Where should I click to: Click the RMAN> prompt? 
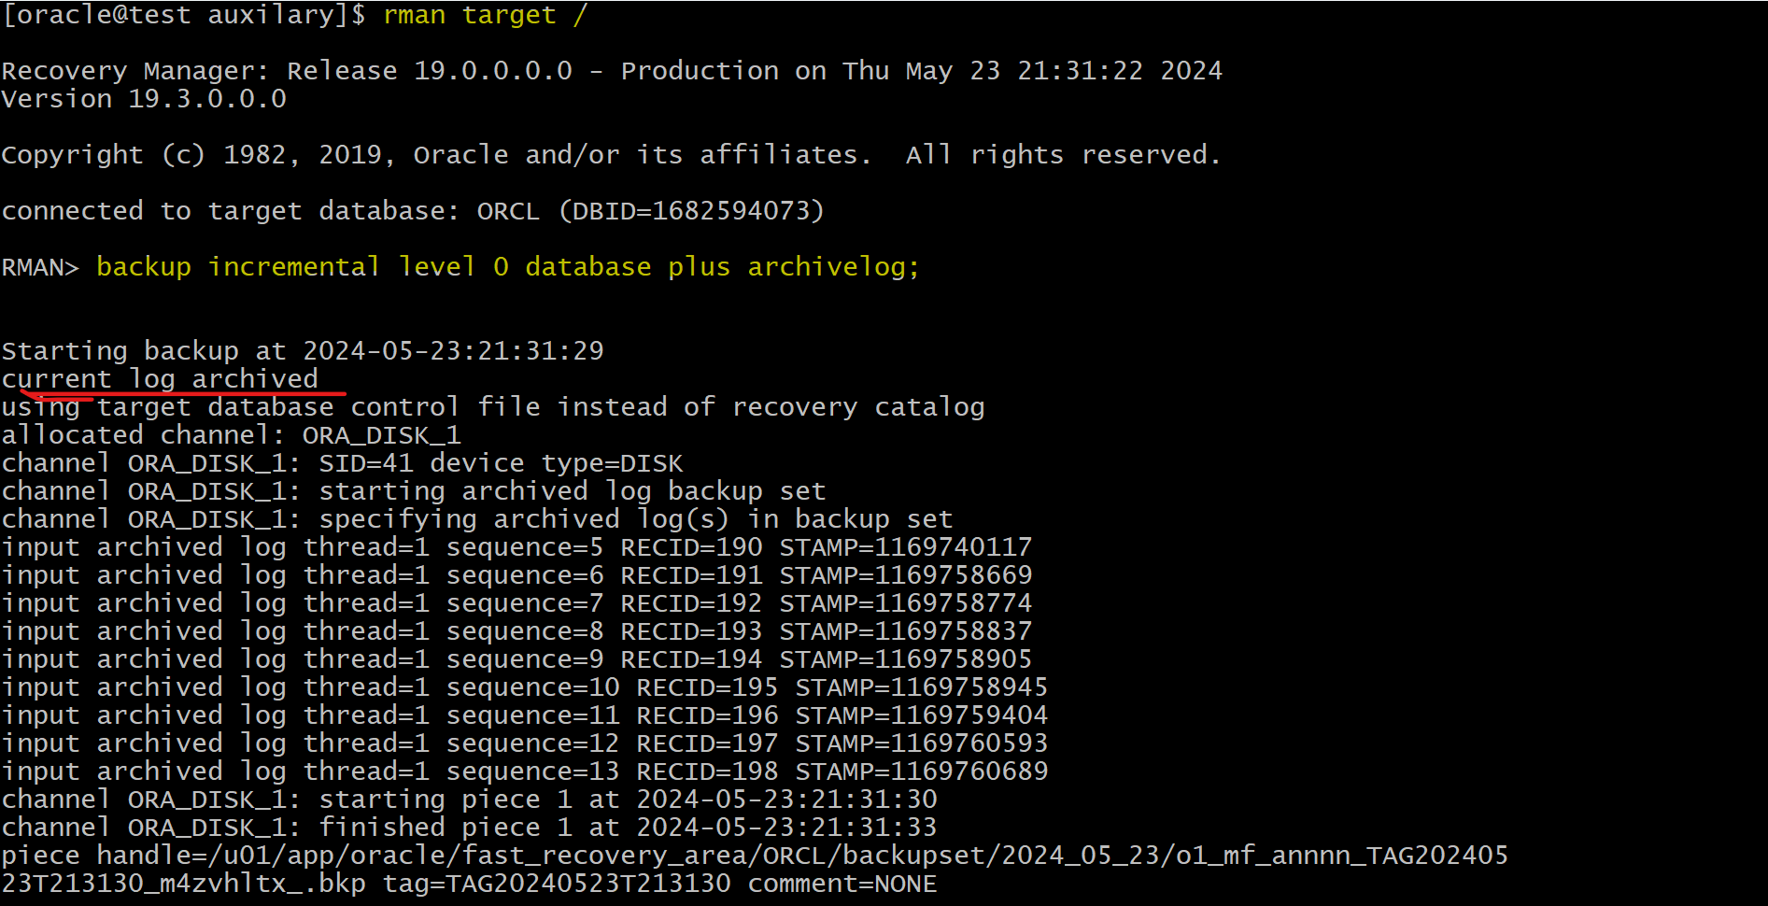tap(40, 268)
